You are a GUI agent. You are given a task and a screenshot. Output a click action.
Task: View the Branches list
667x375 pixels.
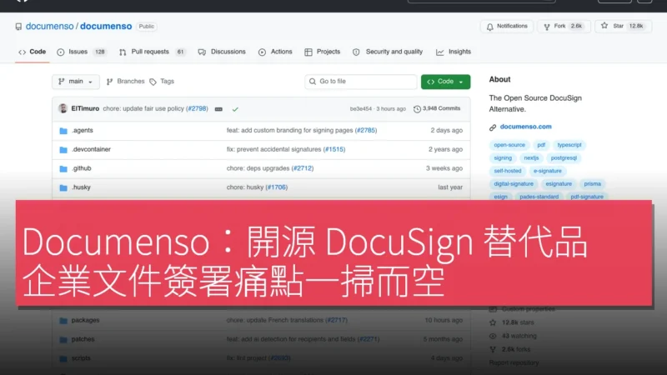126,82
